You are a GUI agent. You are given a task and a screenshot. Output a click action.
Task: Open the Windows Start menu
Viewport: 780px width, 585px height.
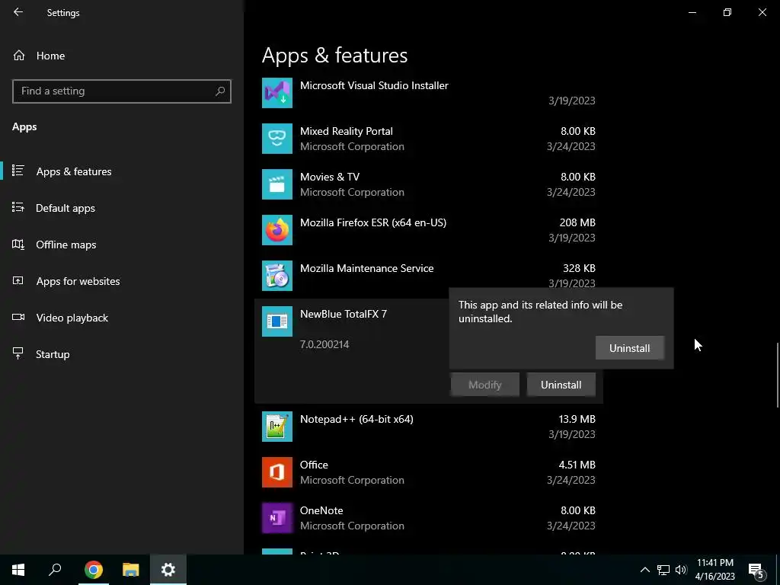point(18,570)
